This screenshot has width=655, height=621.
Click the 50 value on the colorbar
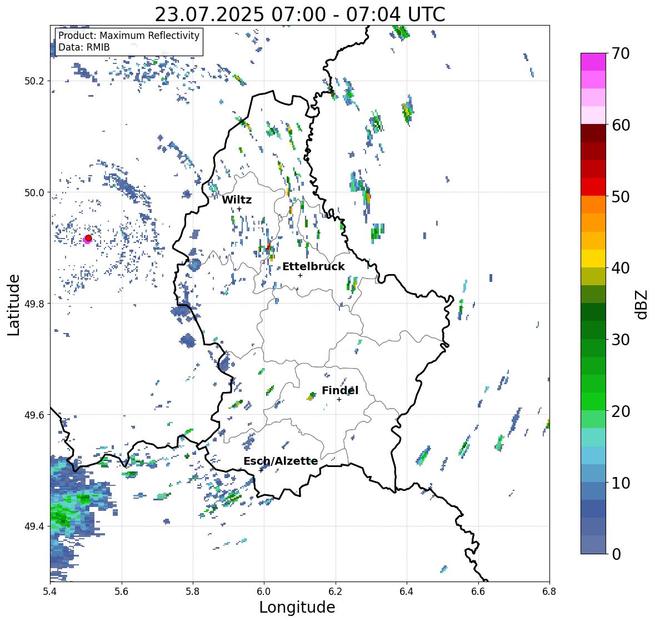click(621, 196)
